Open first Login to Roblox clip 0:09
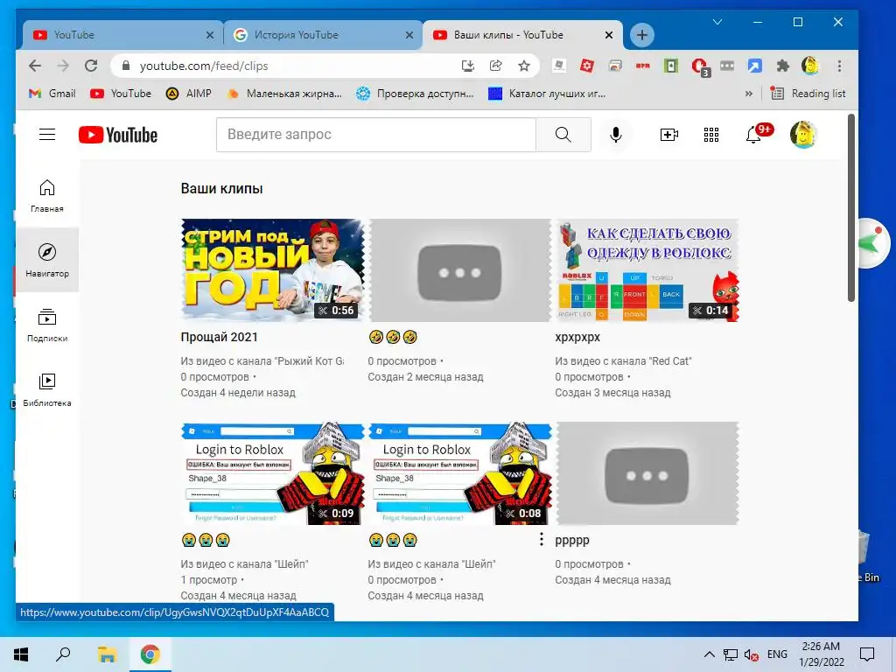The width and height of the screenshot is (896, 672). [273, 473]
